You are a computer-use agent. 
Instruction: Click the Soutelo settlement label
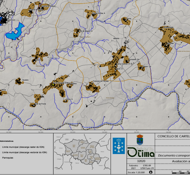[25, 80]
